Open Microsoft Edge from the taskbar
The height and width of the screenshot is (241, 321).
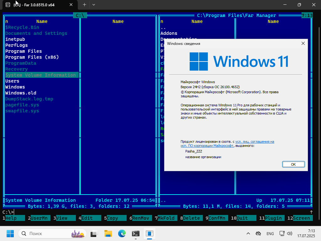click(x=122, y=234)
